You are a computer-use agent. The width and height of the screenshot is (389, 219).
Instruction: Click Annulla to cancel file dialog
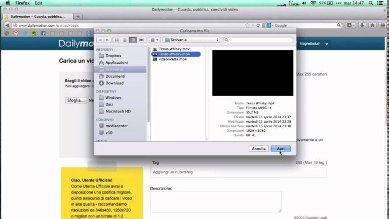[258, 149]
